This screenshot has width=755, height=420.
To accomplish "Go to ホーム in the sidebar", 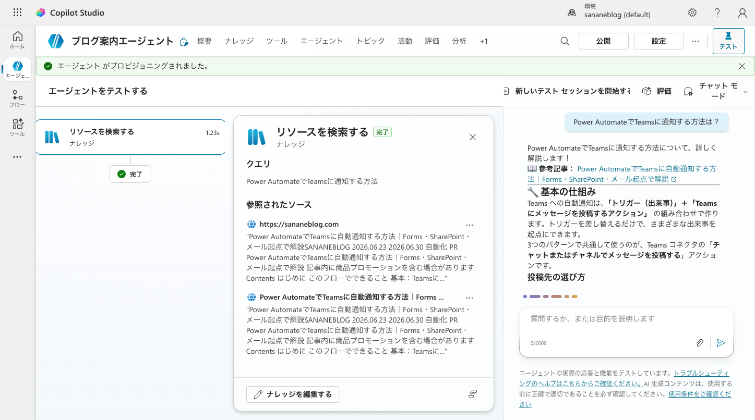I will (x=17, y=40).
